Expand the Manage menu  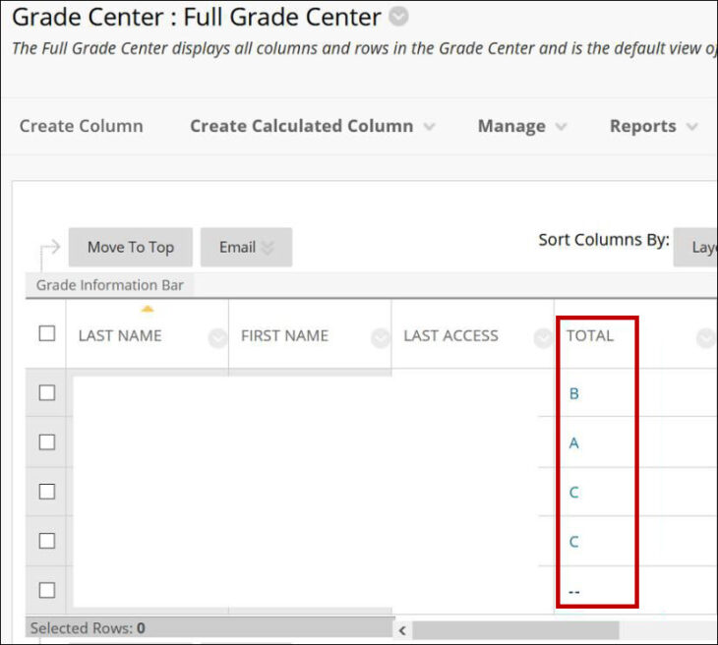click(x=522, y=126)
